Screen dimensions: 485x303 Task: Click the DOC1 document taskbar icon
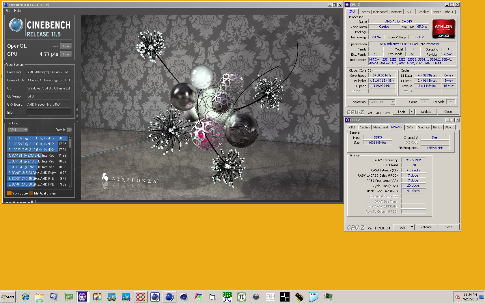pos(314,297)
